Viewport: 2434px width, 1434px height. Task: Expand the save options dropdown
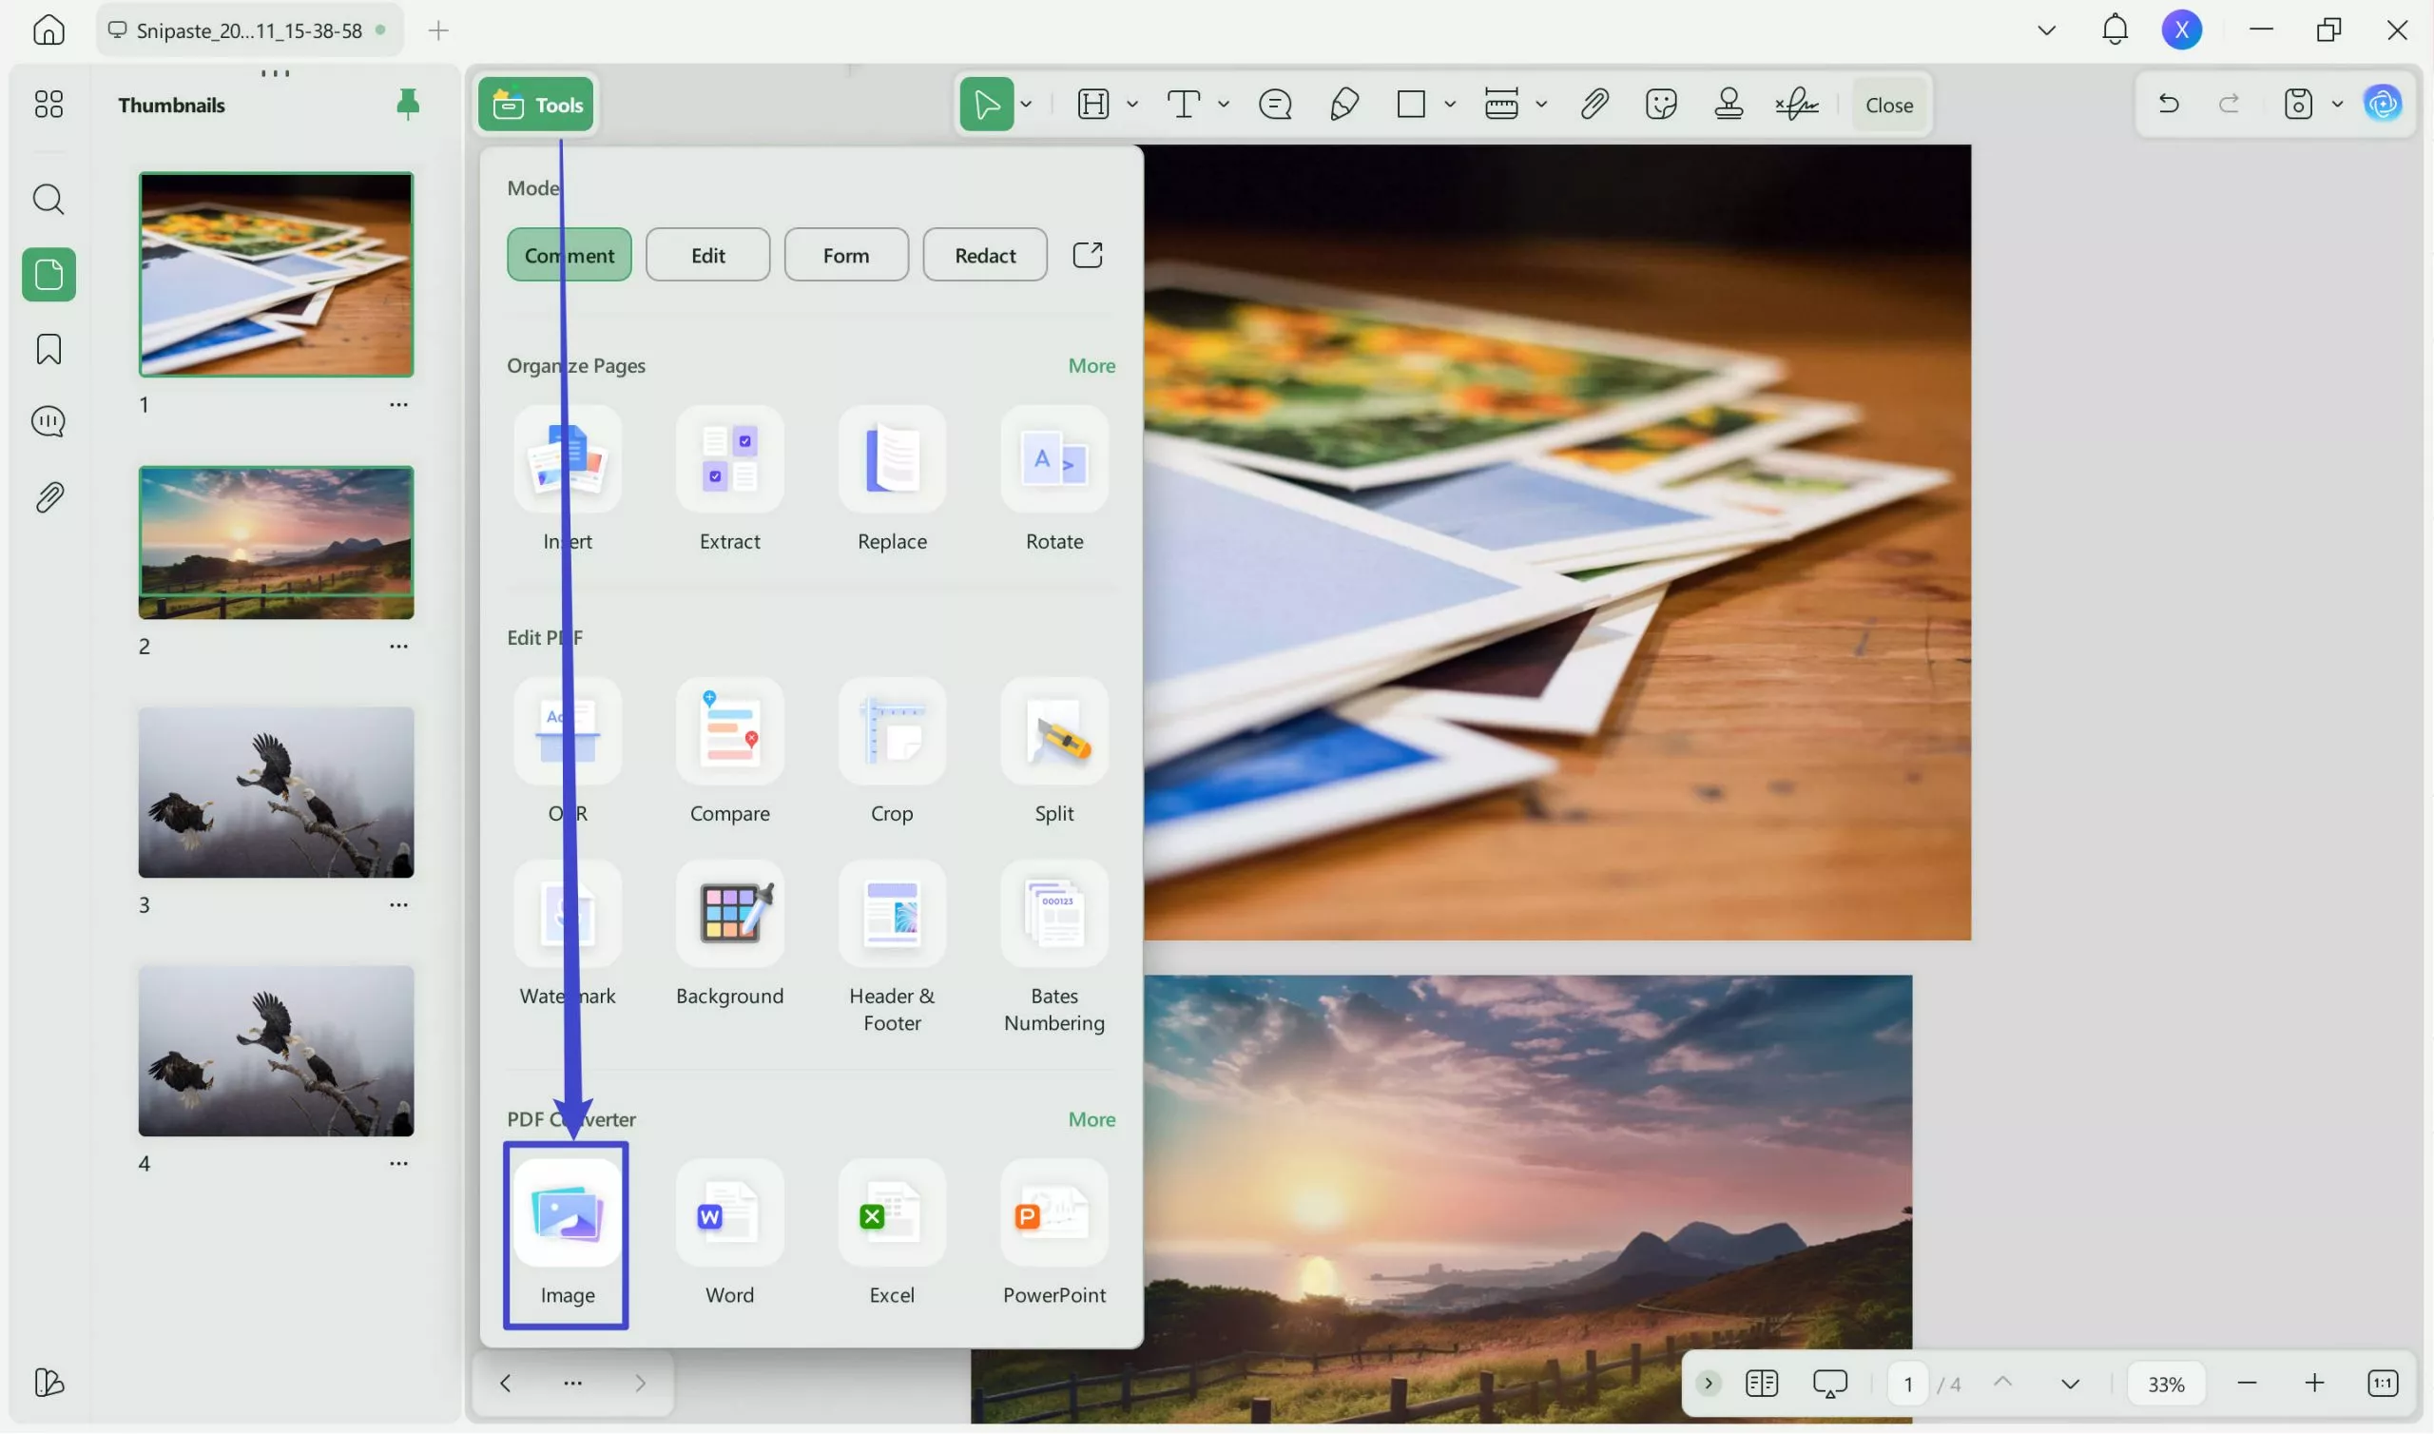coord(2338,104)
